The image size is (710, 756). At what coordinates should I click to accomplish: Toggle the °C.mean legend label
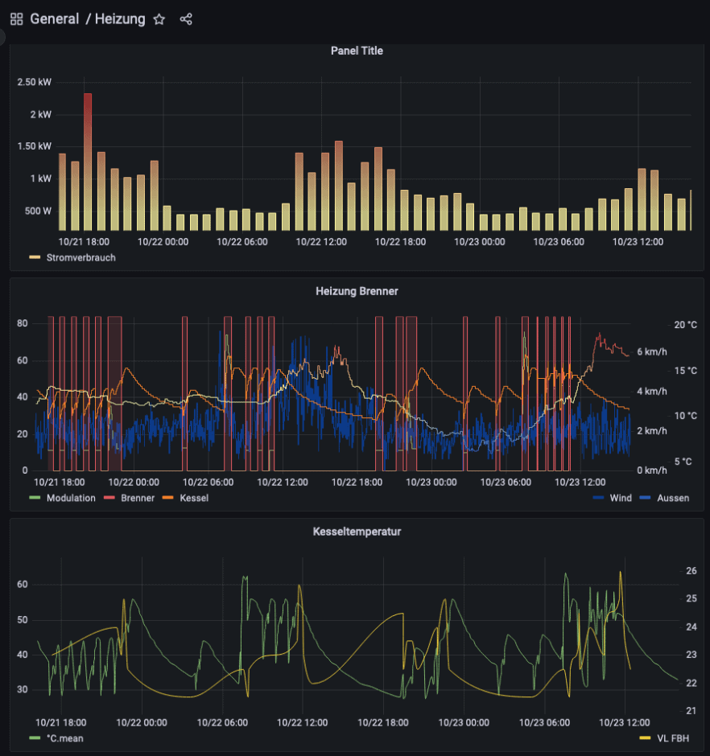click(x=64, y=738)
